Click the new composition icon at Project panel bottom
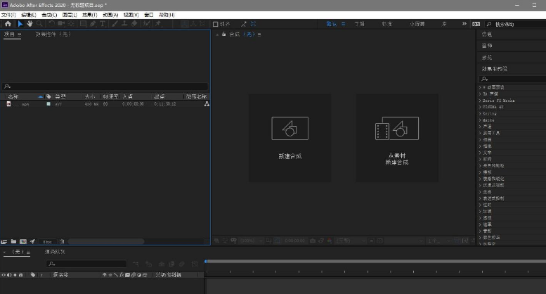546x294 pixels. coord(22,241)
